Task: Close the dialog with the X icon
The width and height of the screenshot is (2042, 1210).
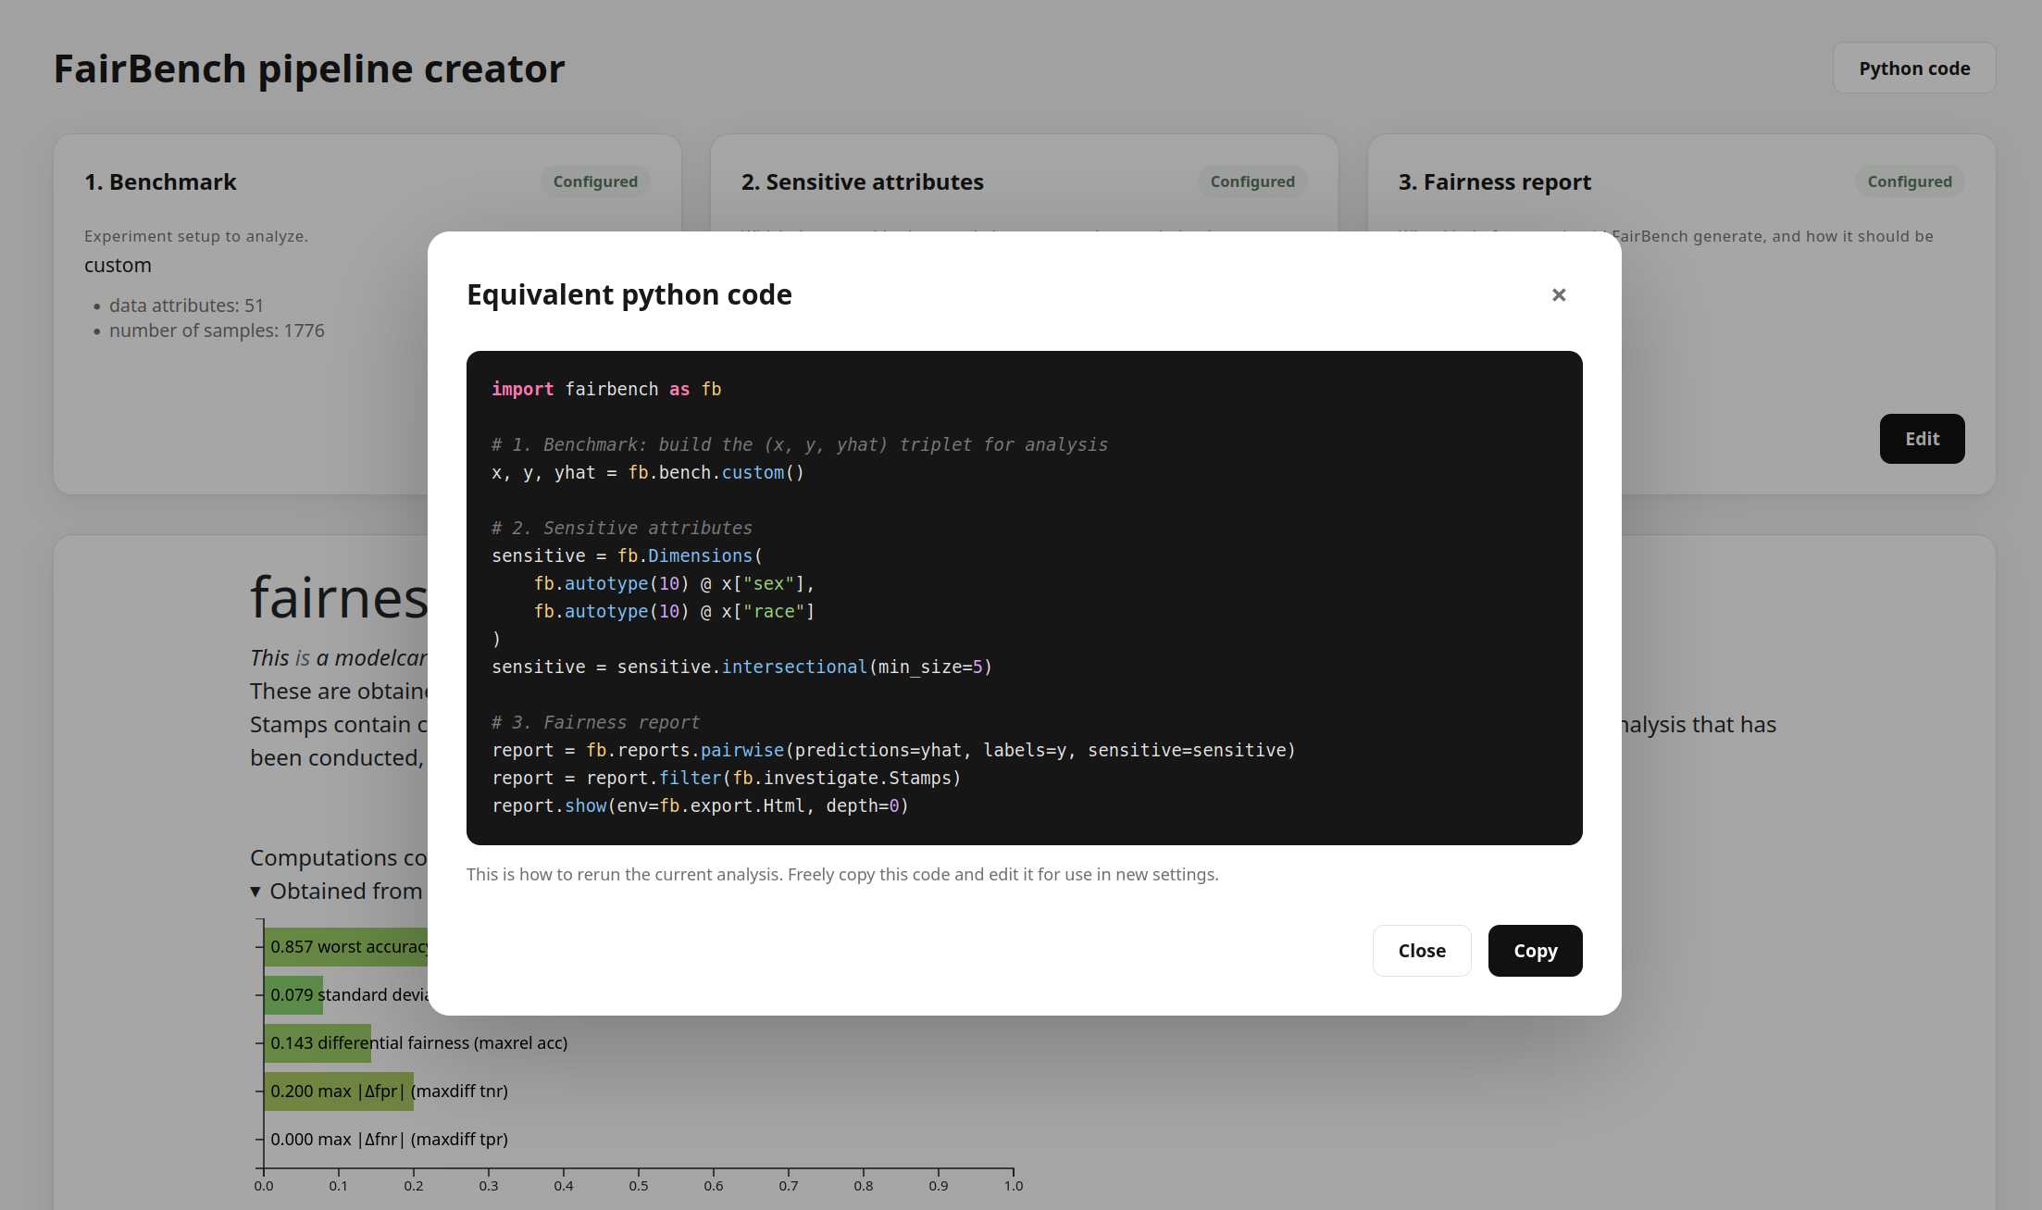Action: pyautogui.click(x=1559, y=294)
